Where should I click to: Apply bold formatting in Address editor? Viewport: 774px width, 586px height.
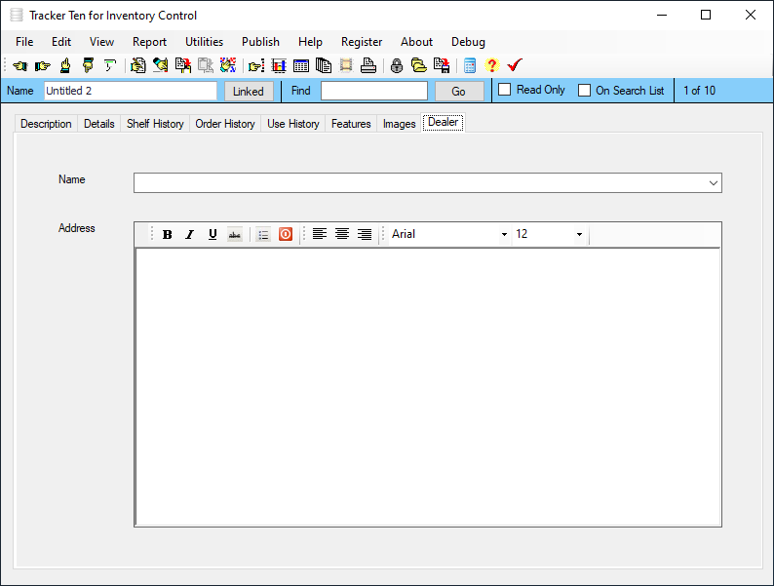168,235
